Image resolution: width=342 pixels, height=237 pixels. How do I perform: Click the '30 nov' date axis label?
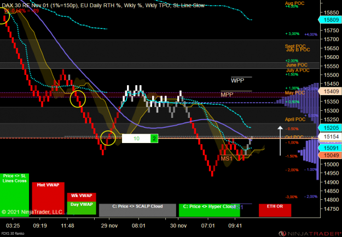tap(178, 226)
